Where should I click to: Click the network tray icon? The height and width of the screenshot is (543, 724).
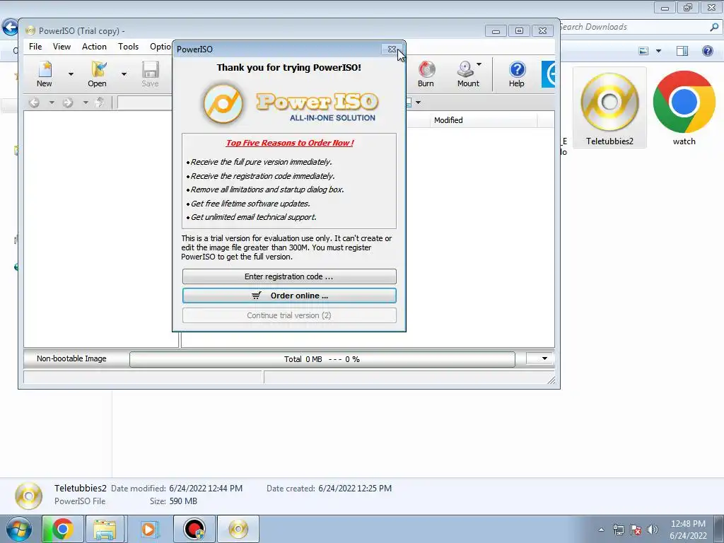pos(618,530)
